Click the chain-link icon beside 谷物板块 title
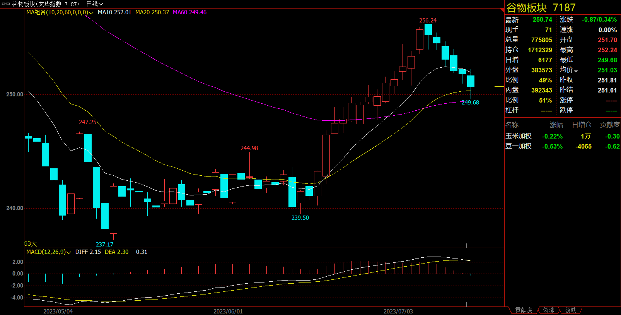This screenshot has height=315, width=621. pyautogui.click(x=6, y=4)
